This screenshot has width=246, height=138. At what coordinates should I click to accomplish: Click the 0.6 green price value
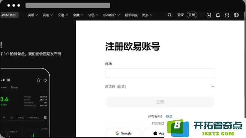tap(4, 99)
